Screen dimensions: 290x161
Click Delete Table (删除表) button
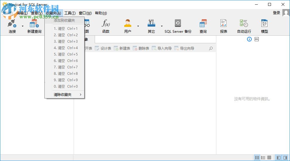pyautogui.click(x=141, y=49)
